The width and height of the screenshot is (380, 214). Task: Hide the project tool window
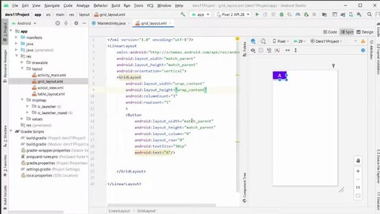pos(84,23)
